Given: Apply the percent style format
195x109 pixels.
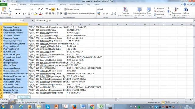Looking at the screenshot, I should (x=104, y=14).
